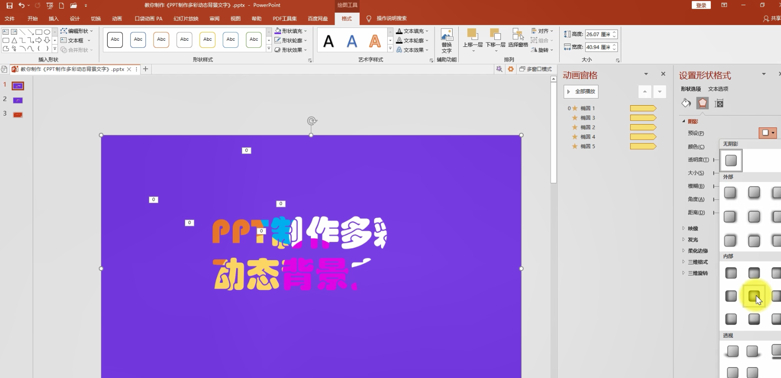Open 旋转 (Rotate) dropdown

[542, 50]
